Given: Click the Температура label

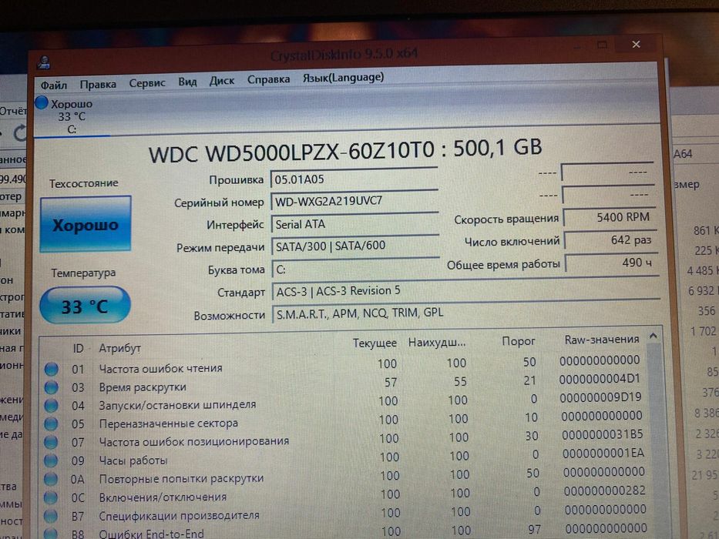Looking at the screenshot, I should 83,273.
